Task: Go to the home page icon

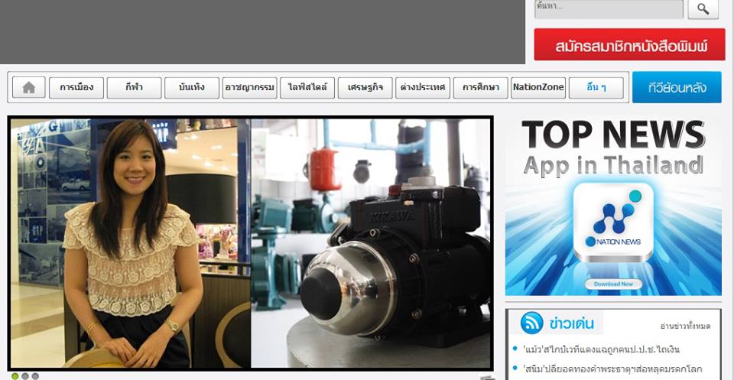Action: pyautogui.click(x=29, y=87)
